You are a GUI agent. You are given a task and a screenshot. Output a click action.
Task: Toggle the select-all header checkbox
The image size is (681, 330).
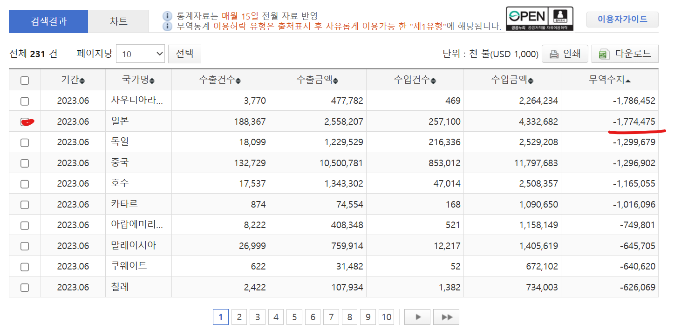tap(25, 81)
